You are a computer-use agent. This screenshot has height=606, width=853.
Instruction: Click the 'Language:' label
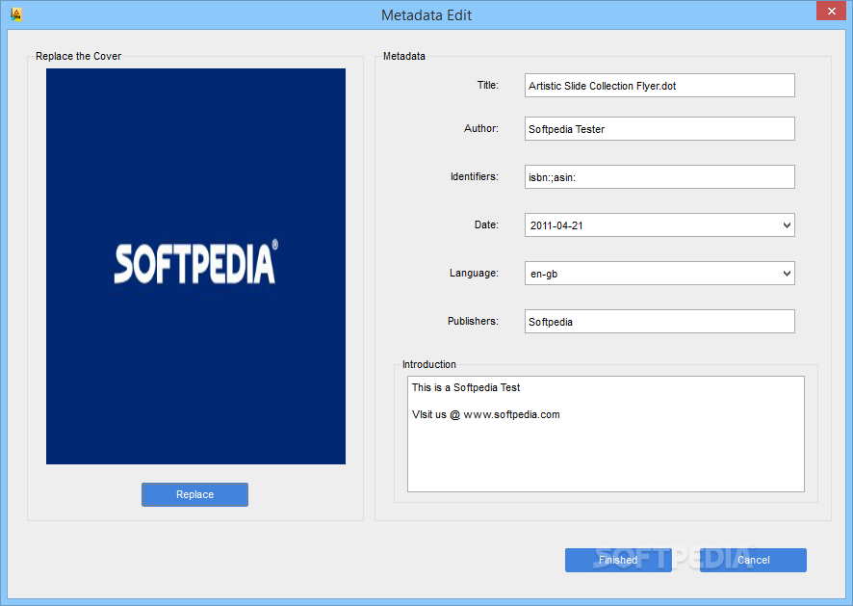click(x=474, y=273)
